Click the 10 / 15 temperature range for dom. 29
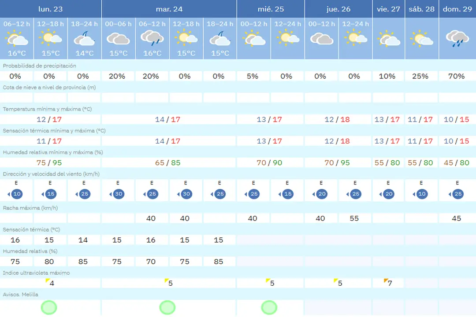The width and height of the screenshot is (476, 317). 456,119
